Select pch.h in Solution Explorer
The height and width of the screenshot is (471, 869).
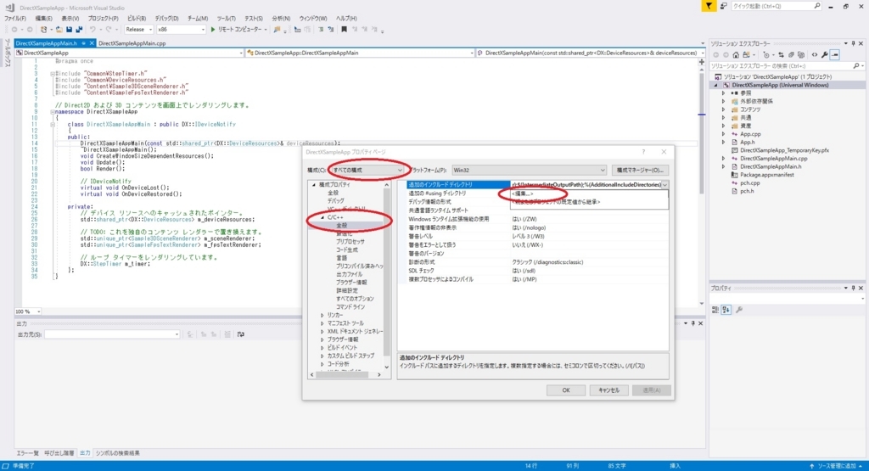click(747, 191)
